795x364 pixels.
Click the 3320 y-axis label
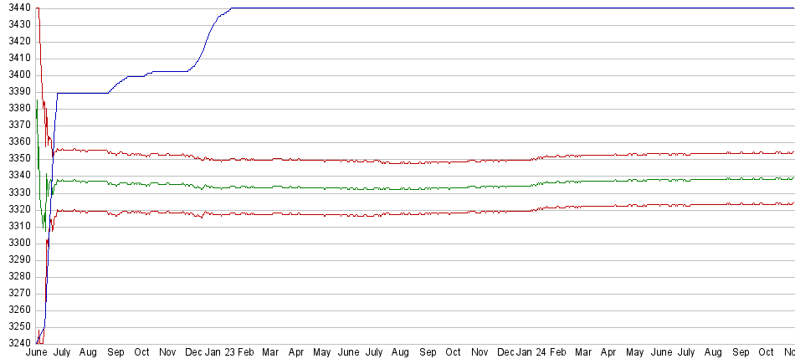click(18, 209)
